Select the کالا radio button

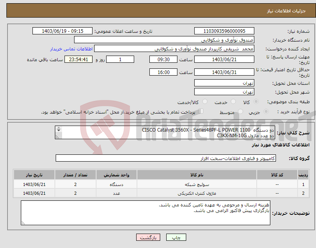point(256,102)
